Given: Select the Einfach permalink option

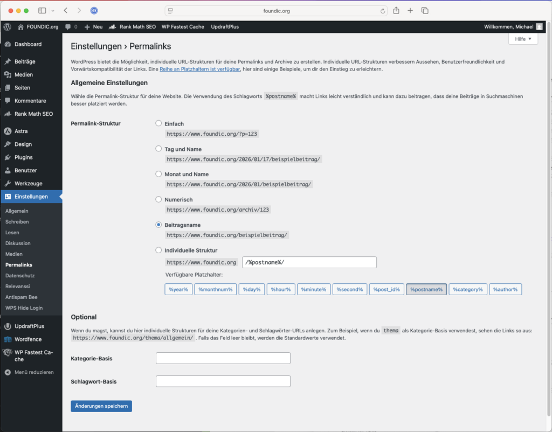Looking at the screenshot, I should 158,123.
